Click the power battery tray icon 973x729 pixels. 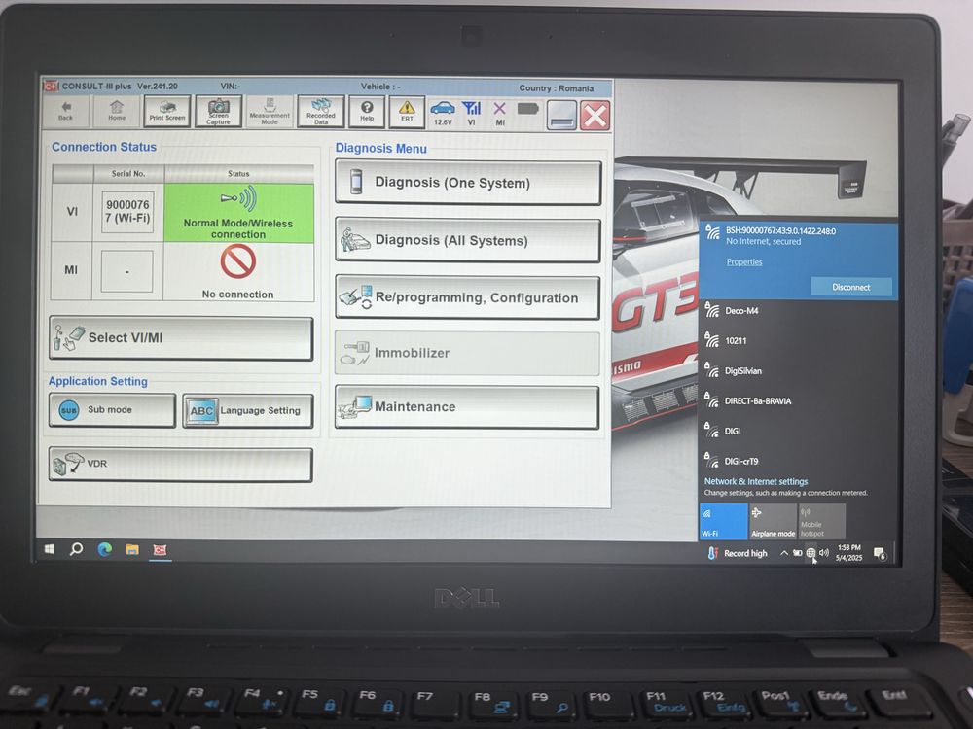(x=798, y=553)
